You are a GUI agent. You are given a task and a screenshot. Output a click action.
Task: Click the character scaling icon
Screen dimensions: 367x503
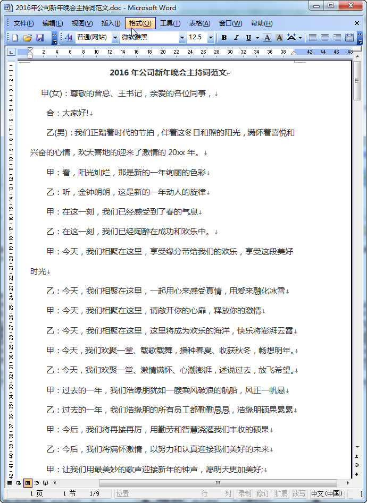291,38
